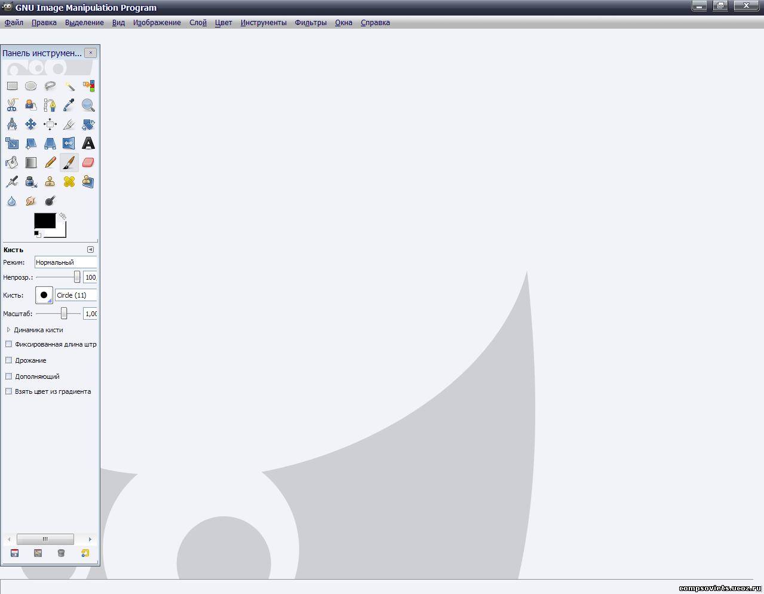Click the Масштаб scale slider

(58, 313)
